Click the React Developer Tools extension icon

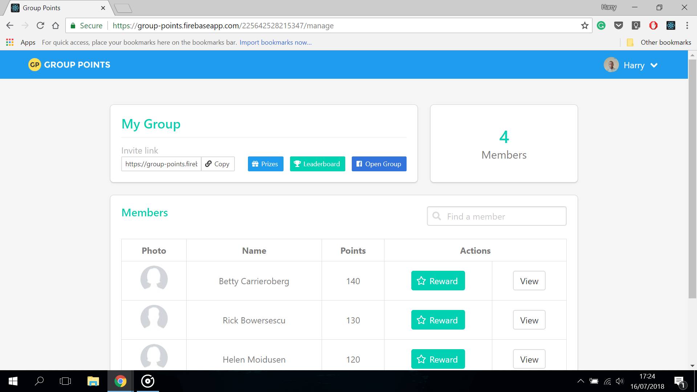pyautogui.click(x=671, y=26)
